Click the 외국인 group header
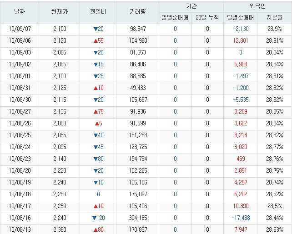Viewport: 292px width, 234px height. click(257, 6)
